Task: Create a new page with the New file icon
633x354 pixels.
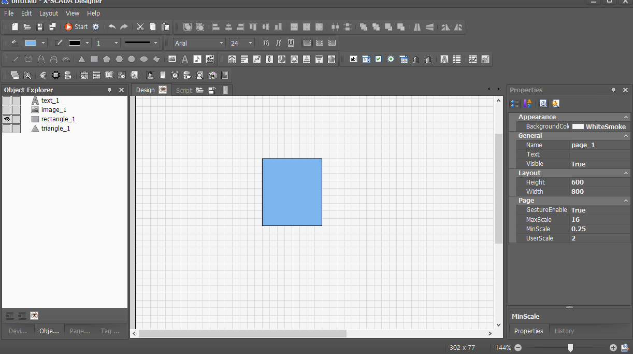Action: pos(15,26)
